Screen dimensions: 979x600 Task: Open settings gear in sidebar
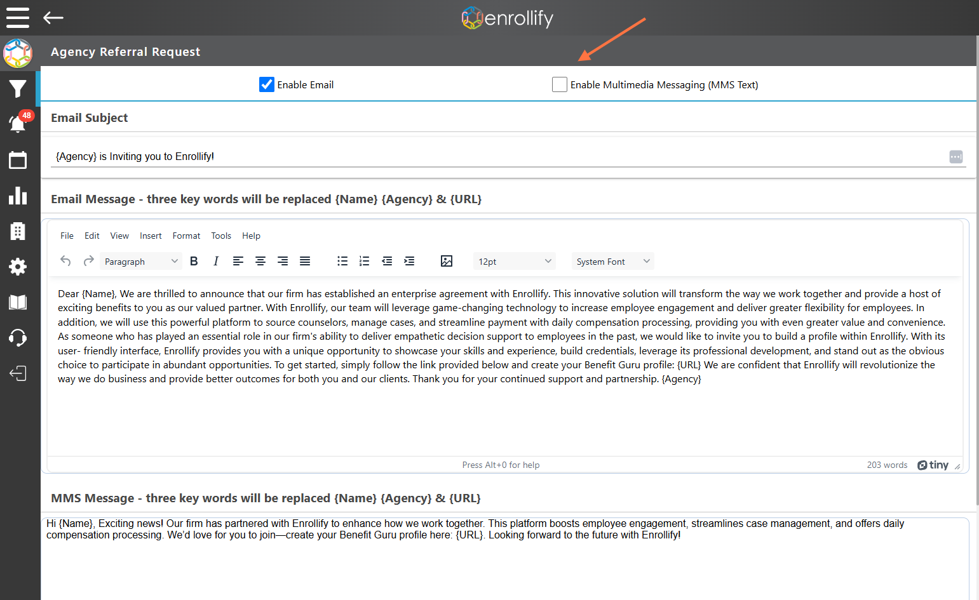[x=18, y=267]
